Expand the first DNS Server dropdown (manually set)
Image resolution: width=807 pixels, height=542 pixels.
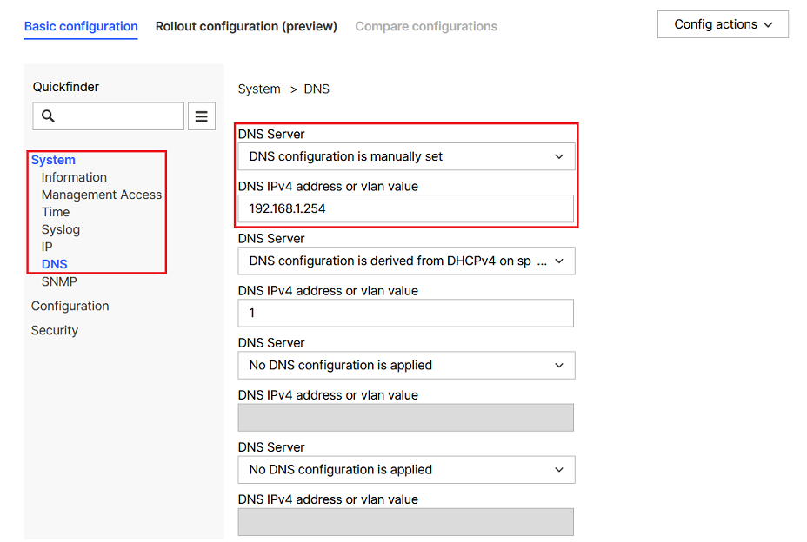(406, 156)
